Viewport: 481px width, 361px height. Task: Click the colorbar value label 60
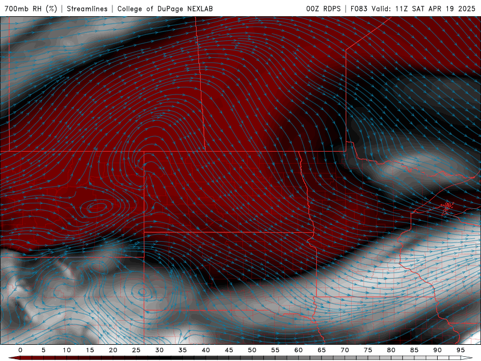(x=298, y=350)
